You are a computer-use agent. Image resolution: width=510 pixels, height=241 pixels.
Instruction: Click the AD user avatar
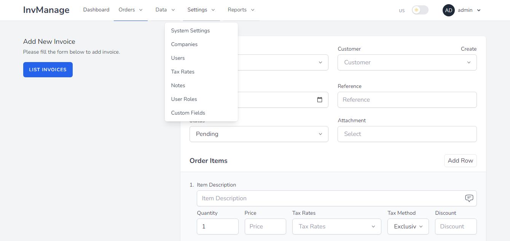pyautogui.click(x=449, y=10)
